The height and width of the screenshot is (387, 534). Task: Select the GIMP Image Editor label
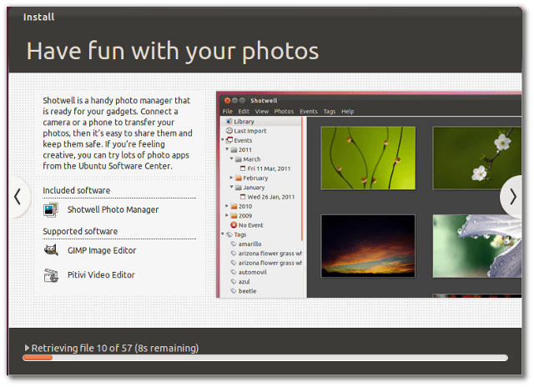point(102,250)
